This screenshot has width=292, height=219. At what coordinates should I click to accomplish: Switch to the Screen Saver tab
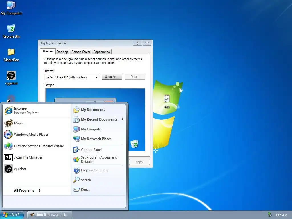coord(81,52)
